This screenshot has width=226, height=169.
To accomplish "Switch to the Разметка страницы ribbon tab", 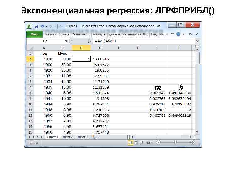I will point(81,34).
